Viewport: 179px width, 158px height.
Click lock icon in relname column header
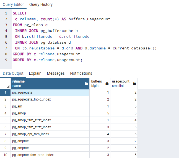pyautogui.click(x=86, y=84)
